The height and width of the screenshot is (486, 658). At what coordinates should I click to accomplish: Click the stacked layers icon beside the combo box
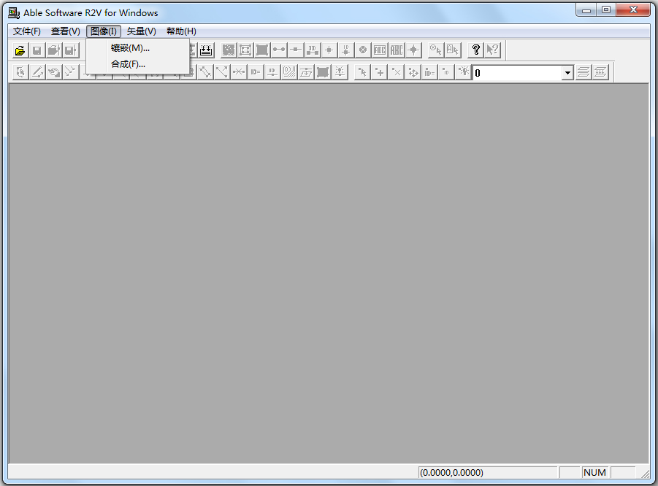point(583,72)
